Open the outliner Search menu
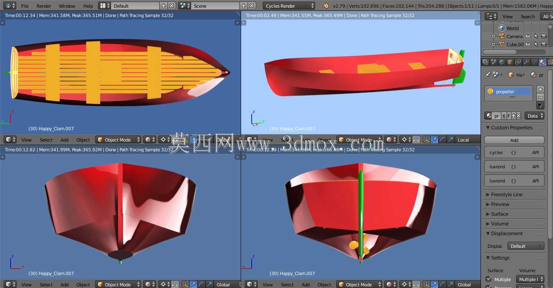Viewport: 553px width, 288px height. [528, 17]
